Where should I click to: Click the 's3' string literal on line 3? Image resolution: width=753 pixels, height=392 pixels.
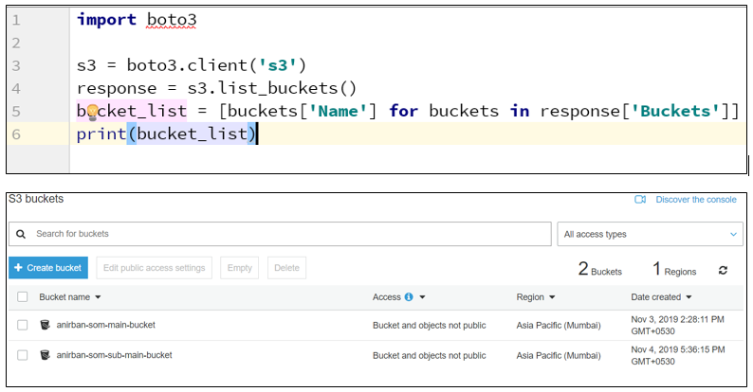(278, 65)
